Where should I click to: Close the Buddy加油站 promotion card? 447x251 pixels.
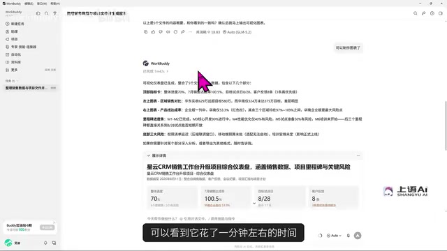click(54, 222)
